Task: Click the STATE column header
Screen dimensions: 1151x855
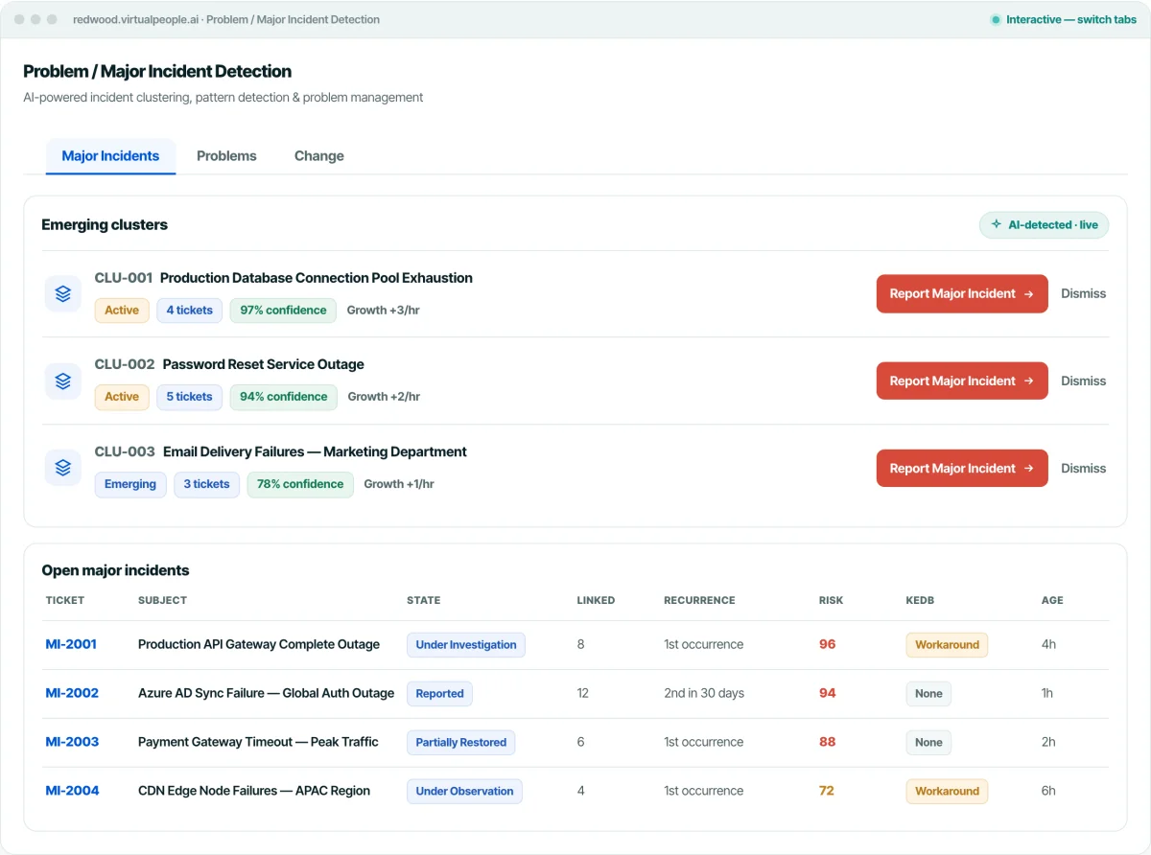Action: (x=424, y=600)
